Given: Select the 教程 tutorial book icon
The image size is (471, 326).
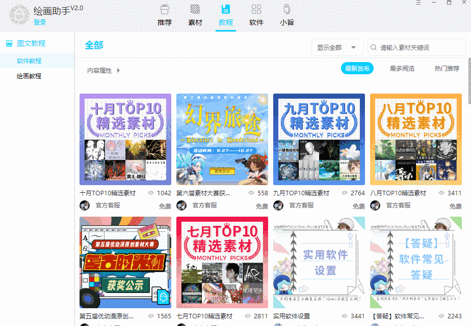Looking at the screenshot, I should tap(226, 9).
